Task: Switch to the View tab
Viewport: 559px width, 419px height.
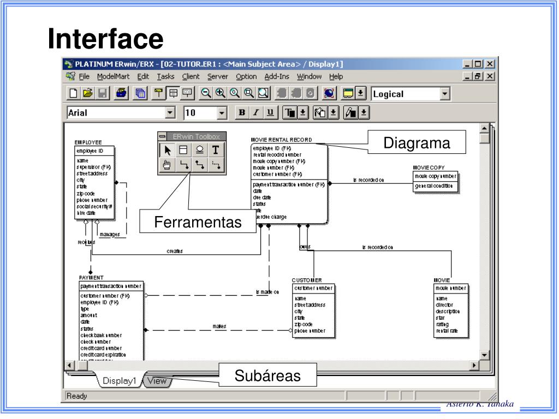Action: (157, 381)
